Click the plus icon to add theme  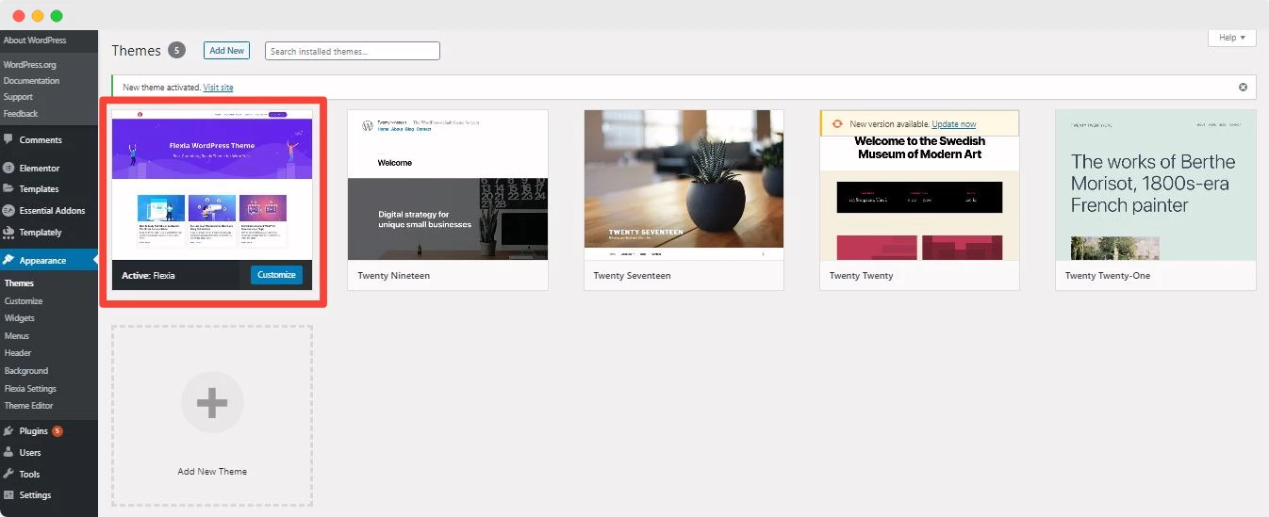pos(212,403)
